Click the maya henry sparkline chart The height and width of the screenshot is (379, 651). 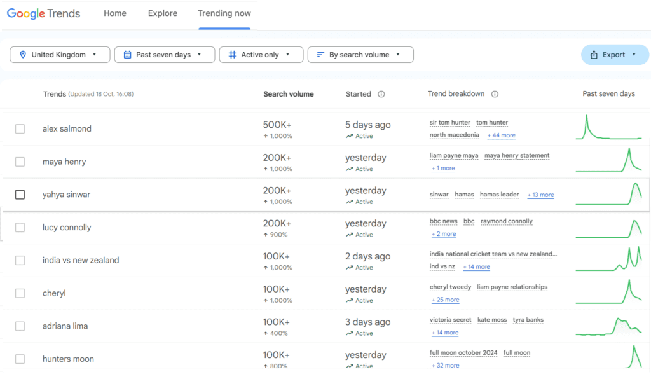(608, 160)
